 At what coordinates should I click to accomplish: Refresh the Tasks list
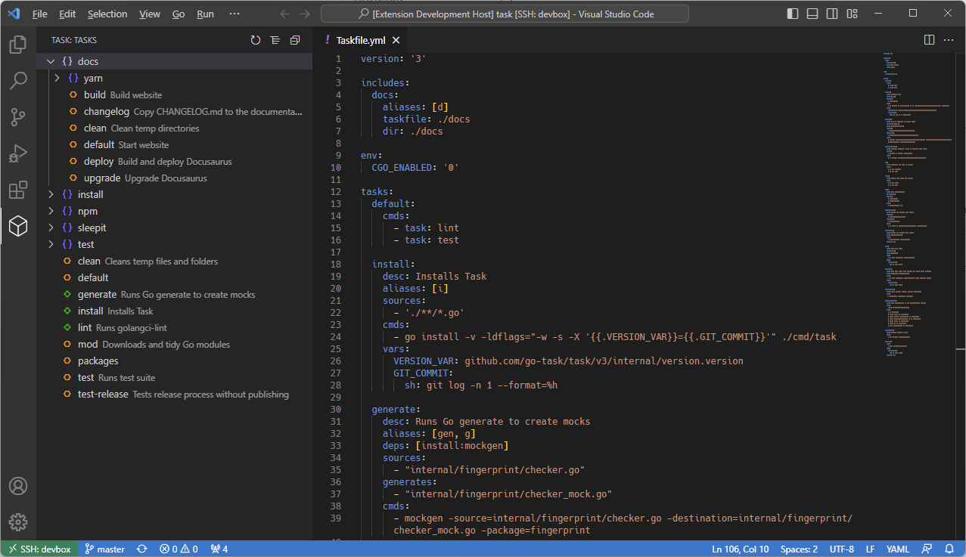point(256,40)
